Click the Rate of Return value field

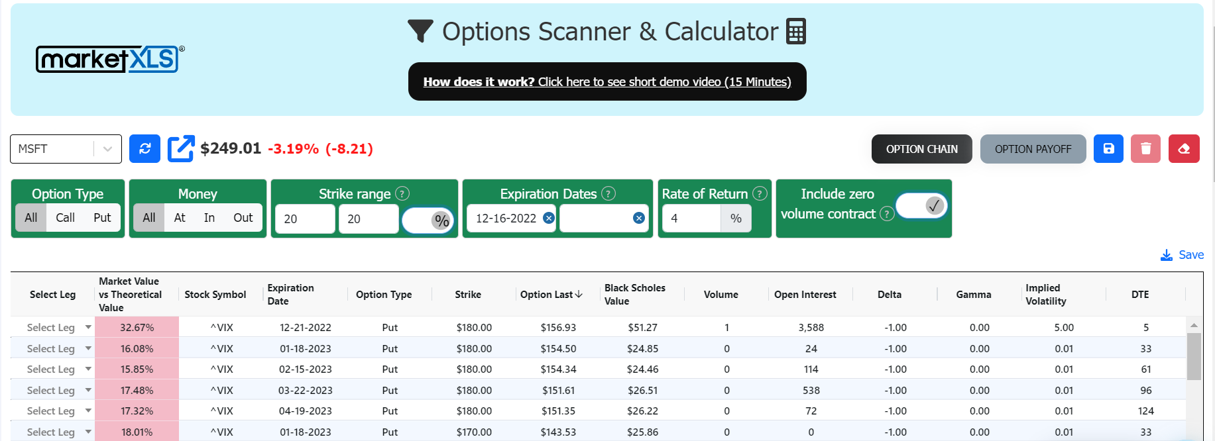(x=691, y=218)
